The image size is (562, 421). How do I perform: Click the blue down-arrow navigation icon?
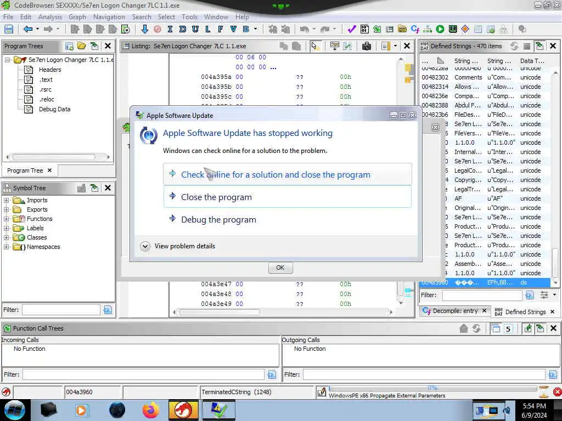[x=144, y=29]
